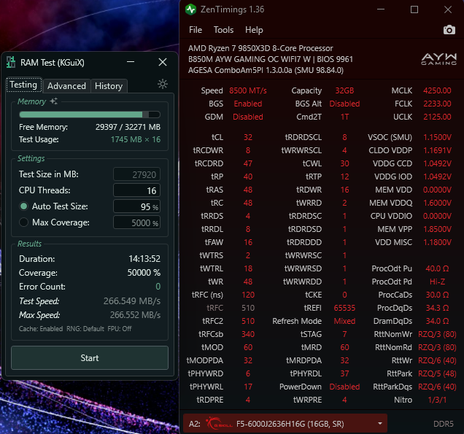This screenshot has width=464, height=434.
Task: Click the Nitro 1/3/1 value
Action: pyautogui.click(x=437, y=400)
